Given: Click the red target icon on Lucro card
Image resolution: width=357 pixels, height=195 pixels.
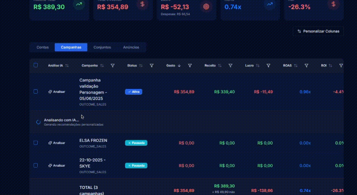Looking at the screenshot, I should tap(206, 6).
